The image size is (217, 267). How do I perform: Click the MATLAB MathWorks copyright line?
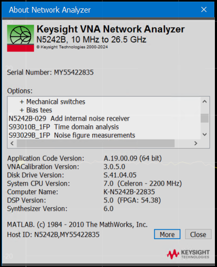77,225
